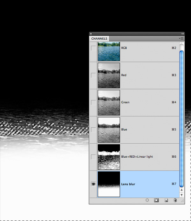Click the ⌘7 shortcut label

(x=174, y=184)
